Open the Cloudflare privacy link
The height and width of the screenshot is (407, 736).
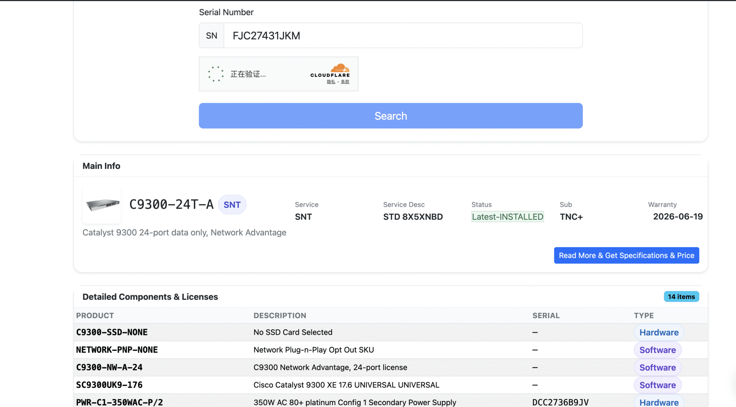click(x=331, y=82)
